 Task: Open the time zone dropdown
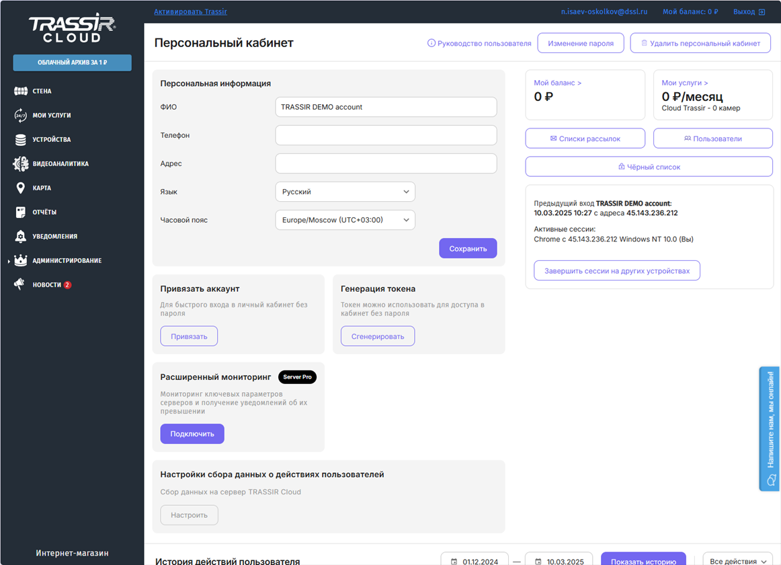(x=345, y=220)
